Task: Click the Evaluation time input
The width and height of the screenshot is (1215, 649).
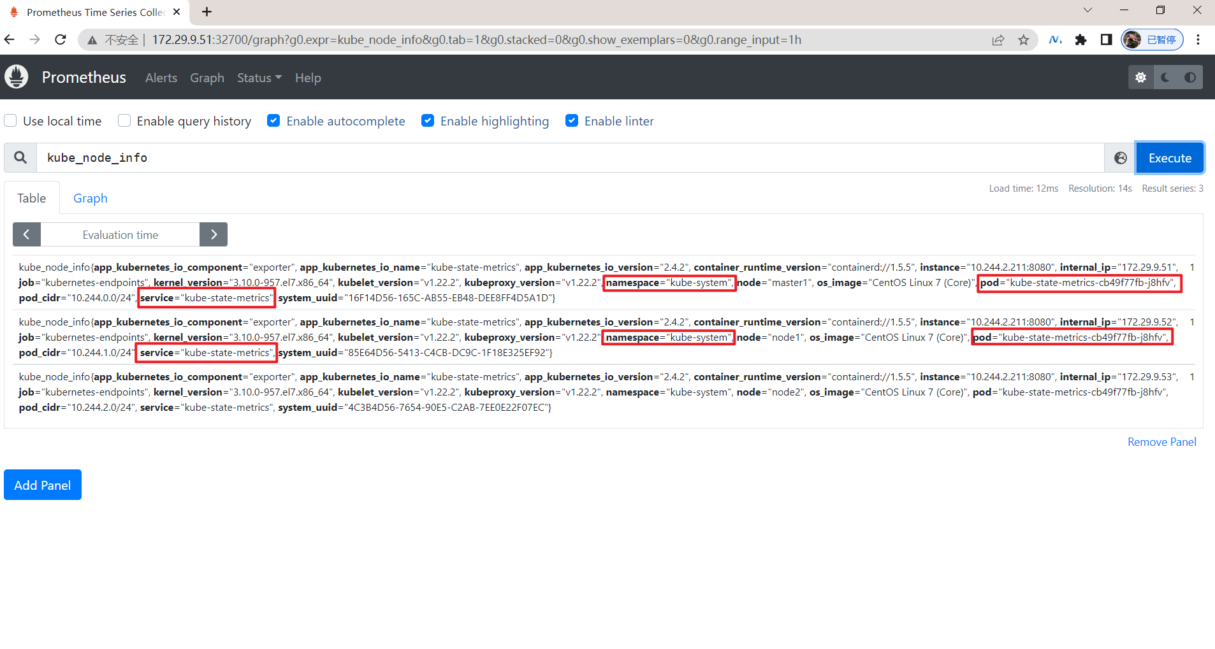Action: [120, 234]
